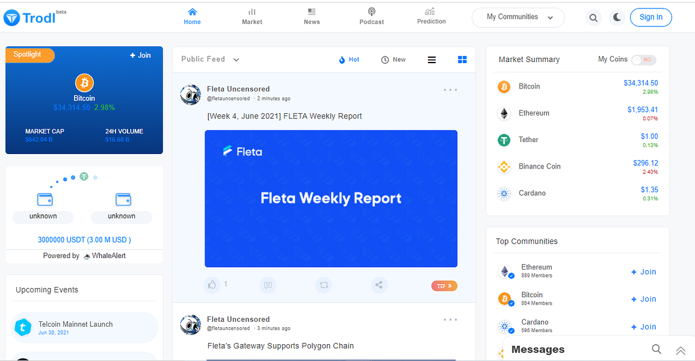
Task: Open options menu on Weekly Report post
Action: [x=450, y=90]
